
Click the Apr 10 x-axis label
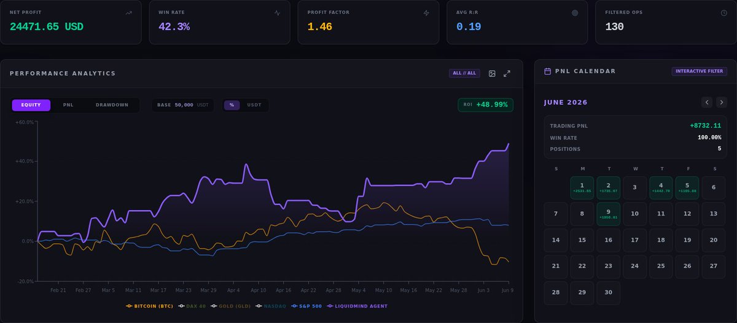pos(259,289)
